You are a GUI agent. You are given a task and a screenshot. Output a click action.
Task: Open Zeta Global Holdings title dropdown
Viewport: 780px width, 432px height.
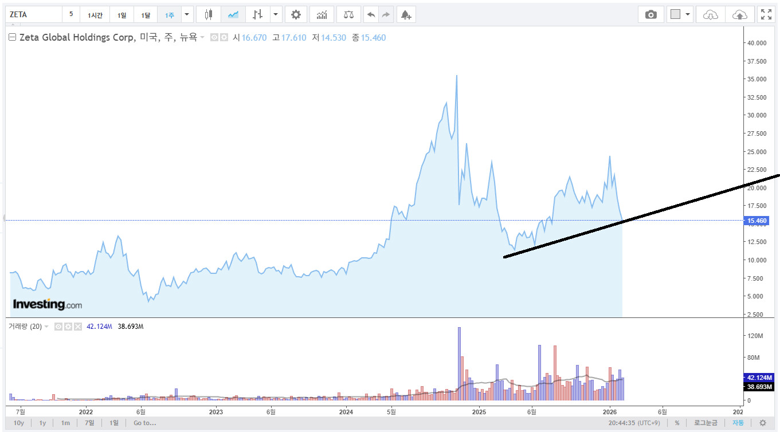(x=202, y=38)
